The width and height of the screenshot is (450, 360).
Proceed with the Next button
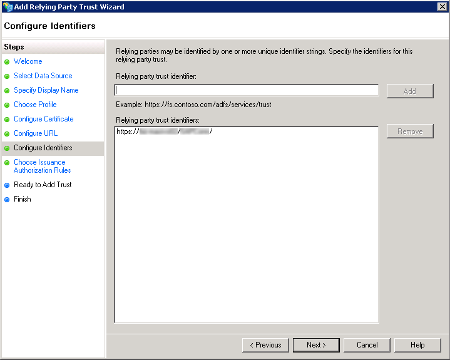(316, 345)
